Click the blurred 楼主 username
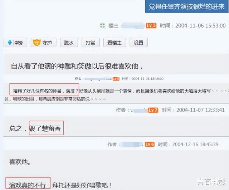Viewport: 229px width, 190px height. [133, 26]
